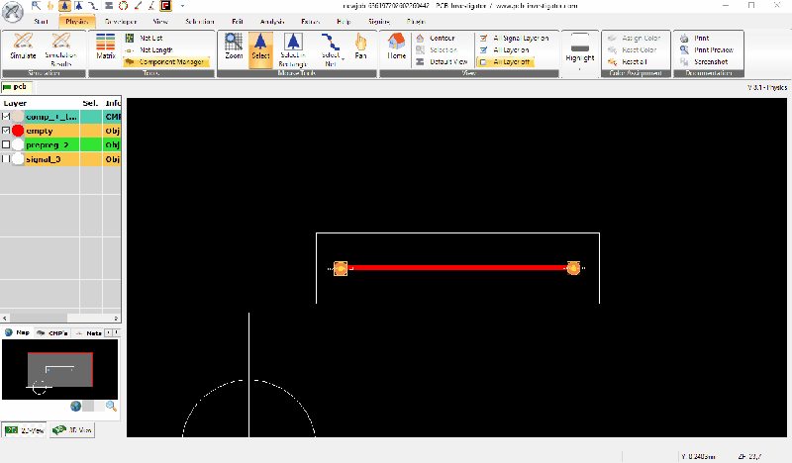Open the quick access toolbar customize dropdown
Image resolution: width=792 pixels, height=463 pixels.
tap(183, 6)
